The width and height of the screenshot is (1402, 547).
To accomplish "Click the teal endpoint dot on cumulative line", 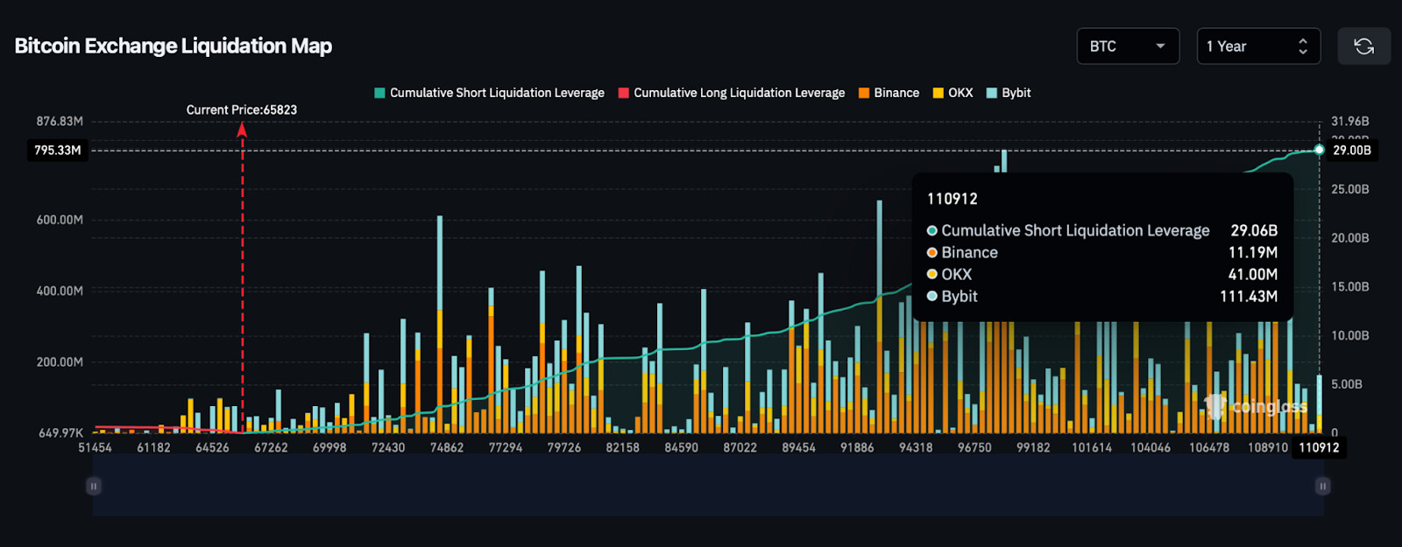I will 1319,150.
